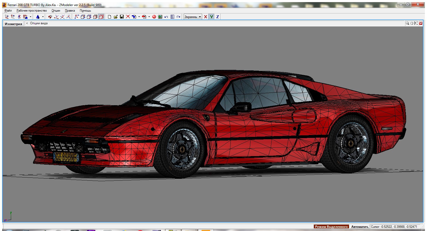This screenshot has width=427, height=231.
Task: Click the multi-object selection toolbar icon
Action: coord(25,17)
